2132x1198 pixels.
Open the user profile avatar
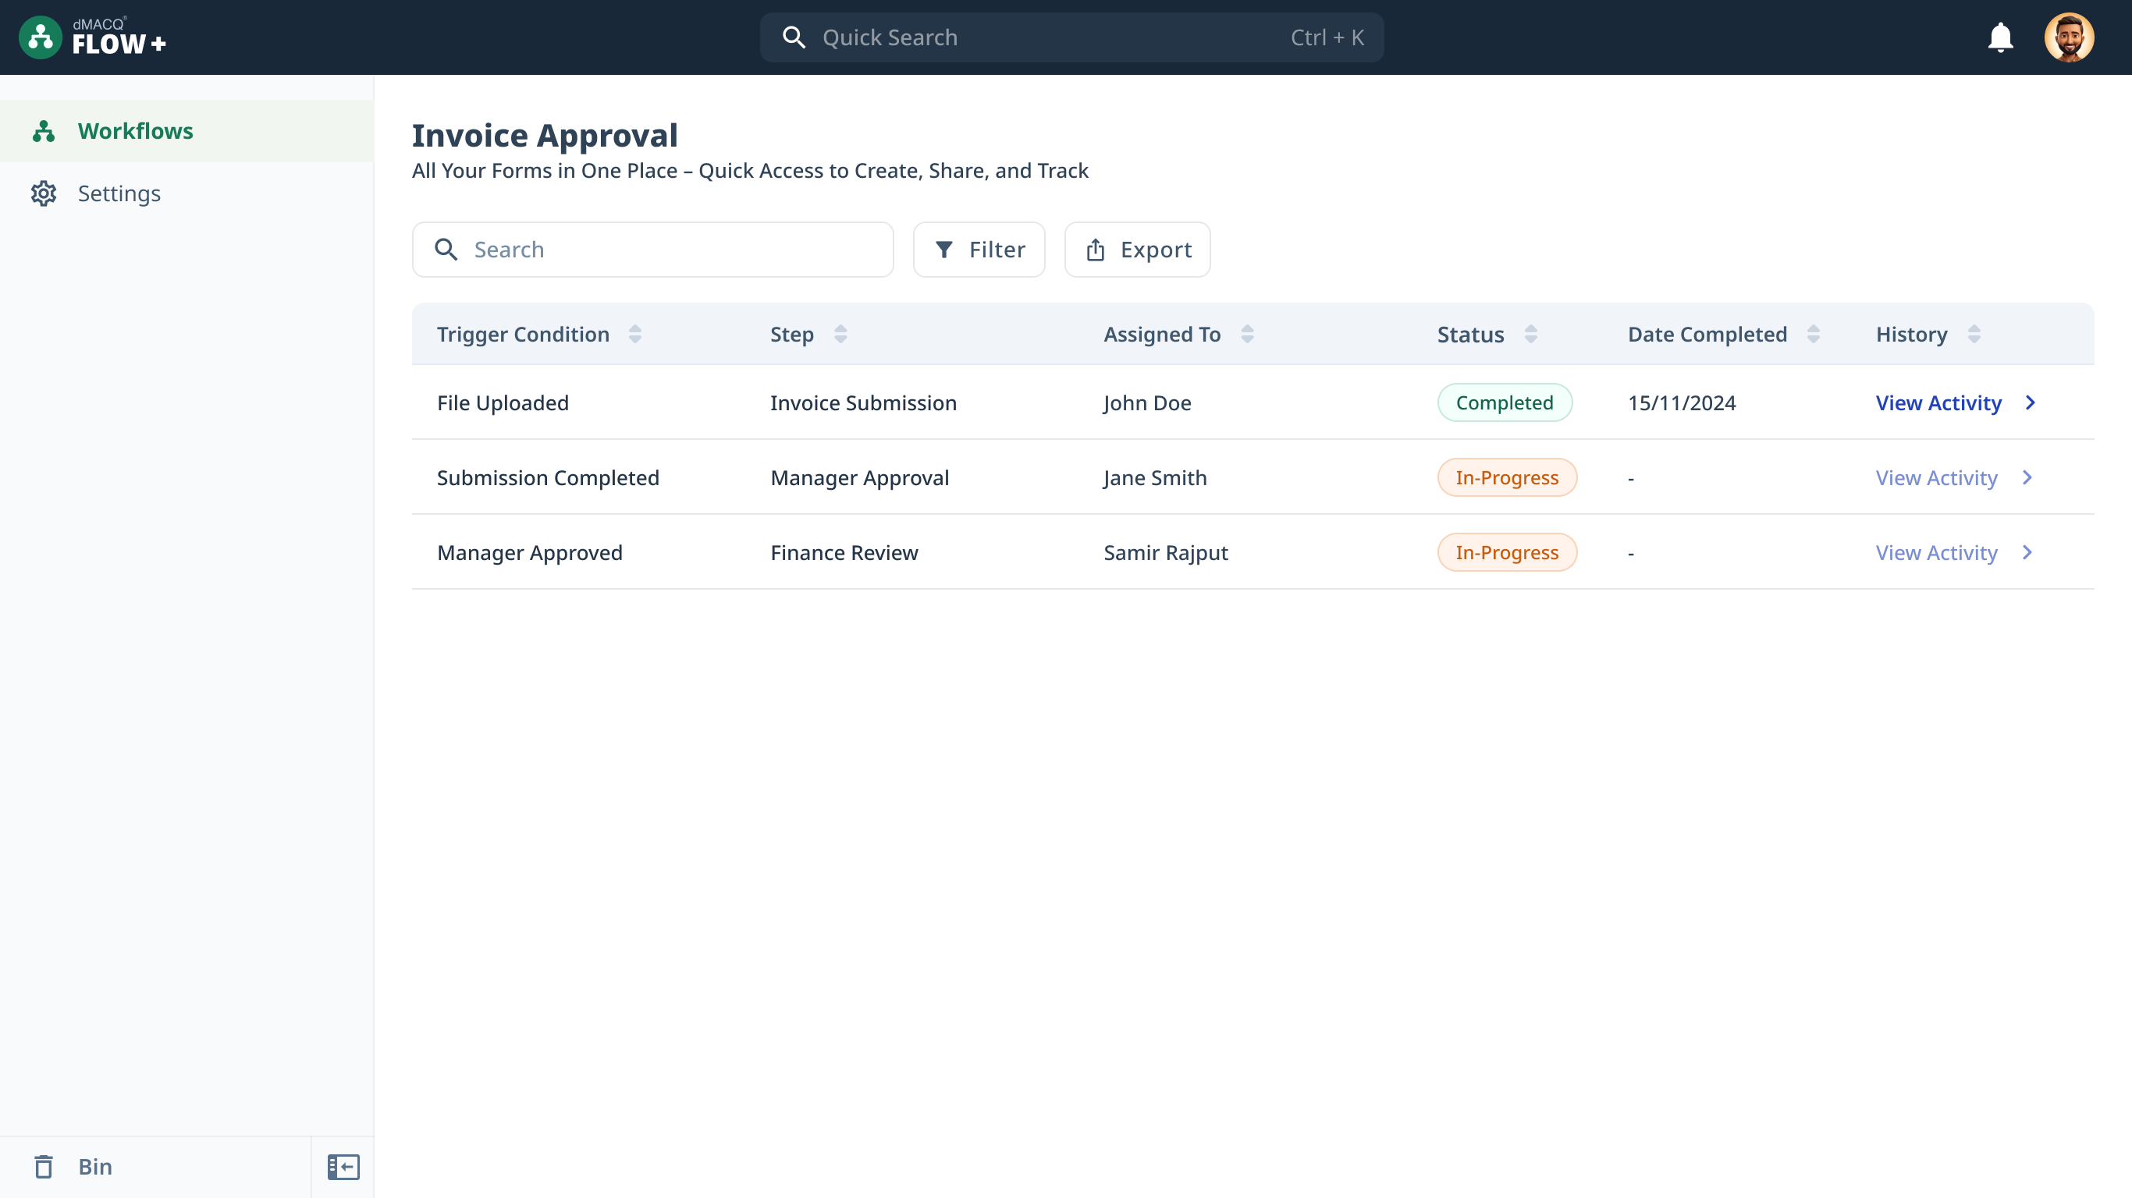click(2068, 37)
